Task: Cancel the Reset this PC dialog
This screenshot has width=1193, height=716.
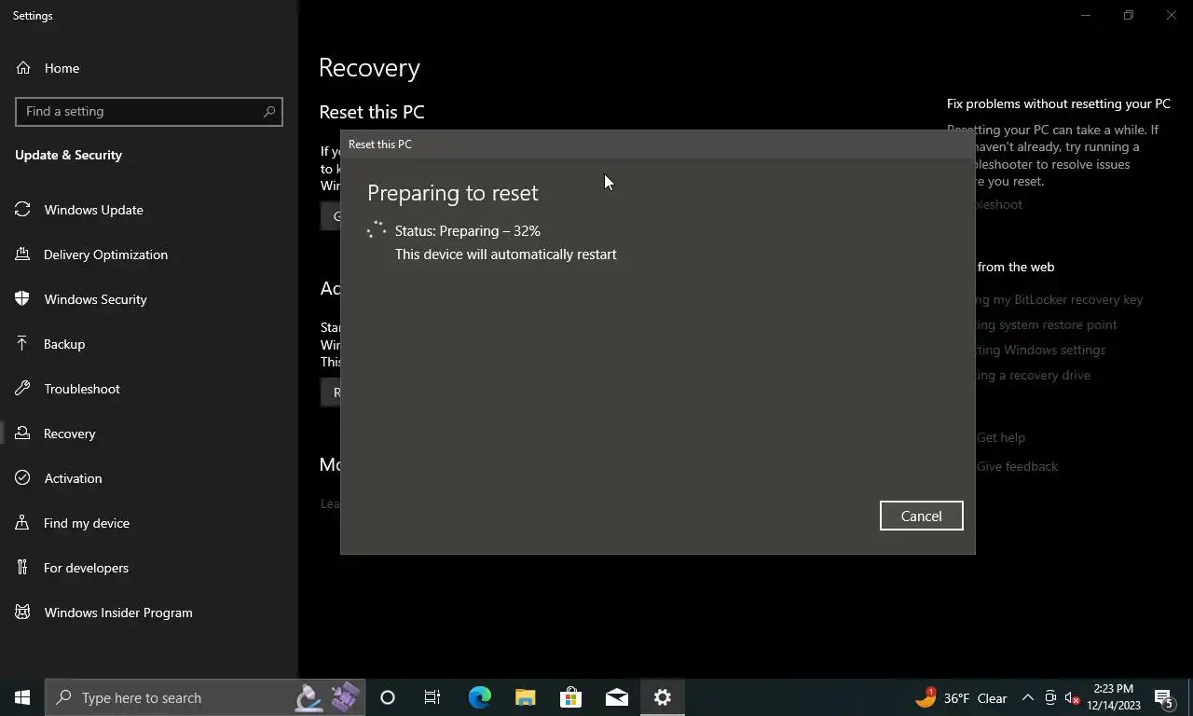Action: click(921, 516)
